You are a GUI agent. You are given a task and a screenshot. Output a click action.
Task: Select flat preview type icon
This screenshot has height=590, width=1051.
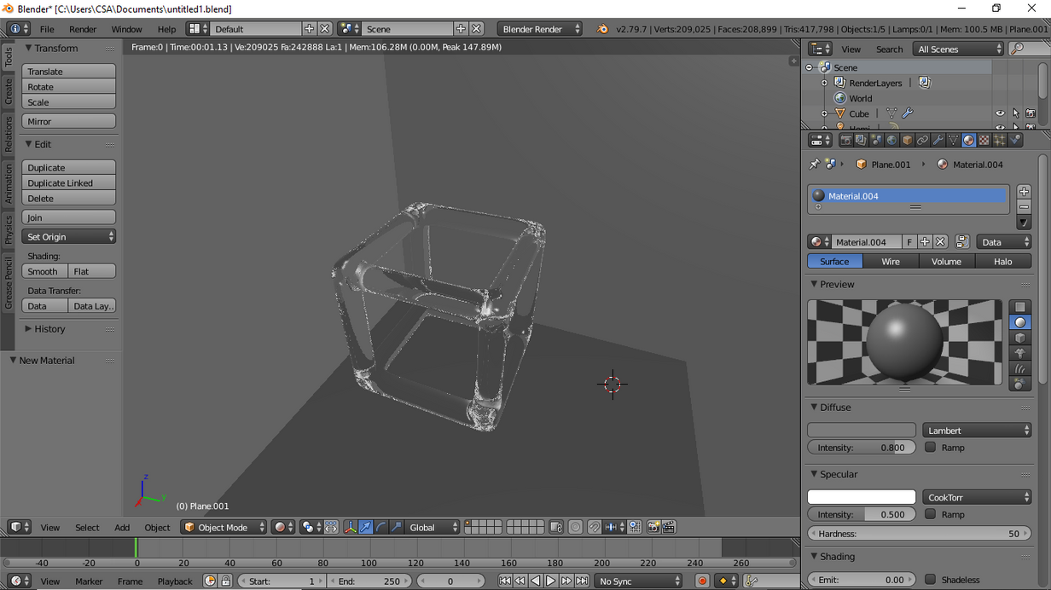[1019, 307]
